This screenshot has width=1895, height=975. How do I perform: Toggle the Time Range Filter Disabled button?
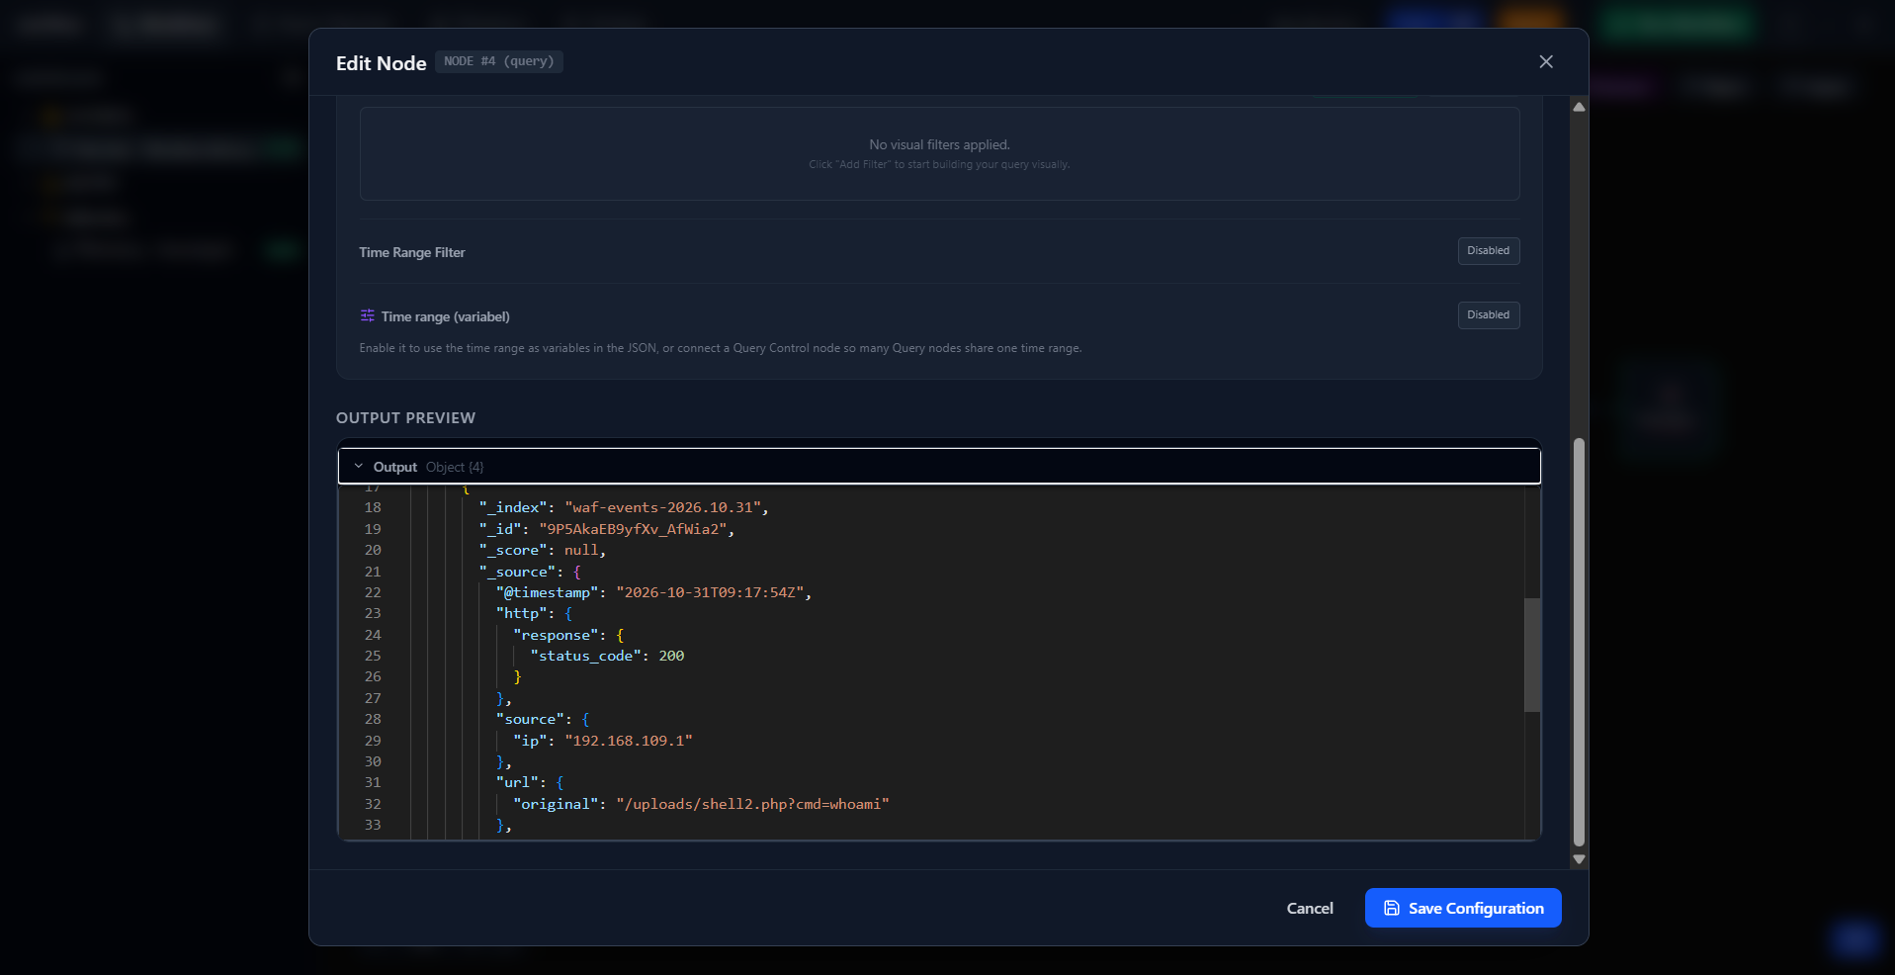tap(1488, 251)
